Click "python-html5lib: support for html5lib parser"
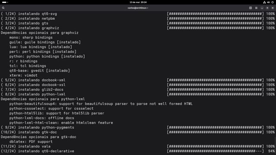 57,113
